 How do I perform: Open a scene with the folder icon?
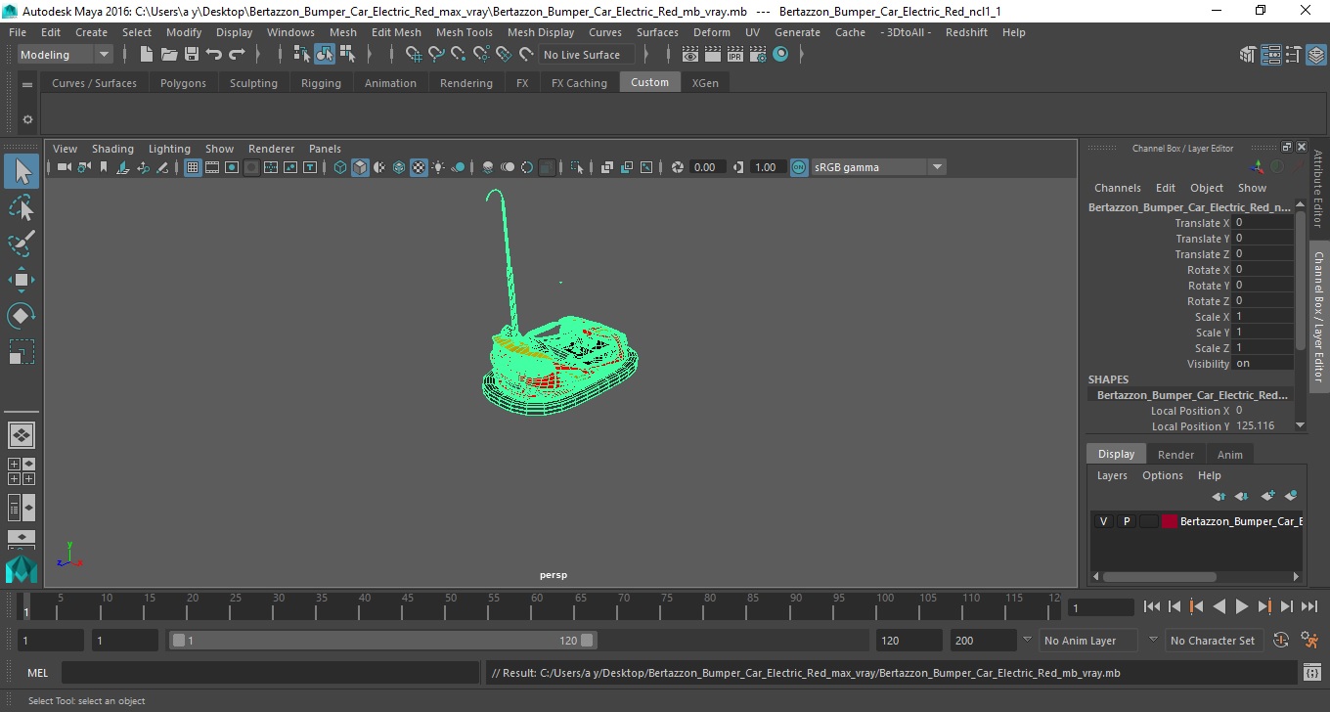[x=169, y=55]
